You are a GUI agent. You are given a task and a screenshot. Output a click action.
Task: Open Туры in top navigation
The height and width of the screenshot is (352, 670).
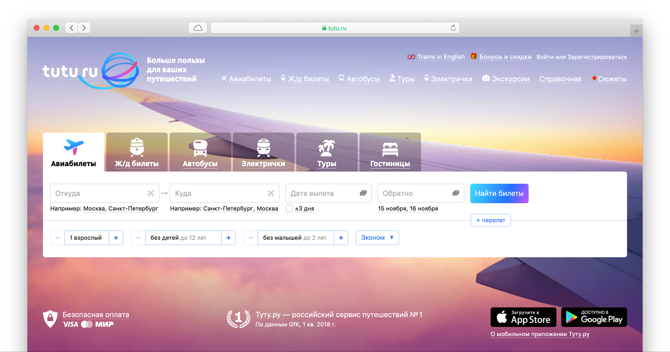point(406,79)
